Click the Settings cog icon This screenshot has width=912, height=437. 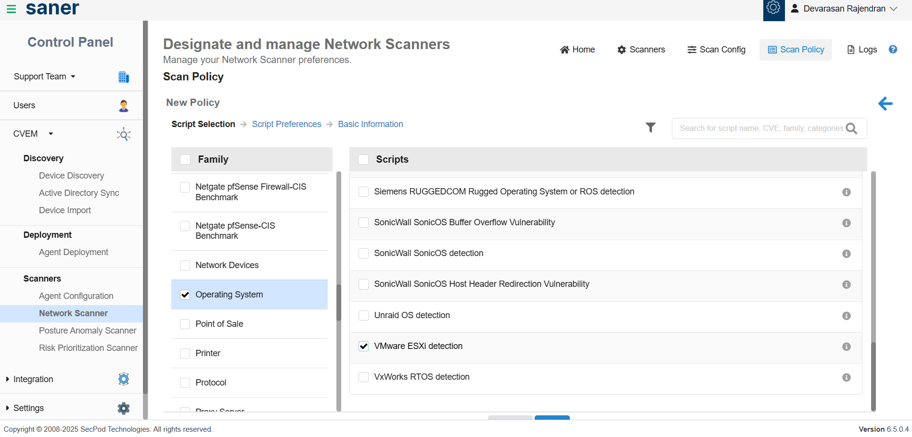point(124,408)
